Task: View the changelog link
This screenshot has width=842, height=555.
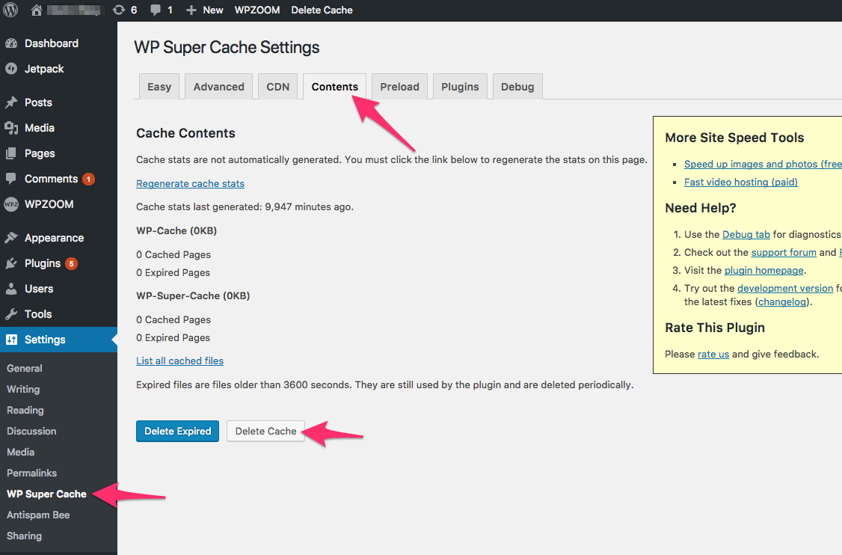Action: click(782, 302)
